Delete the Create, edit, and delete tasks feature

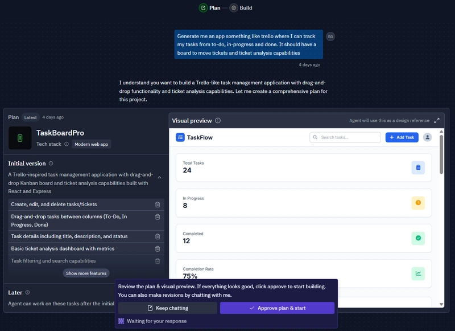pos(158,205)
